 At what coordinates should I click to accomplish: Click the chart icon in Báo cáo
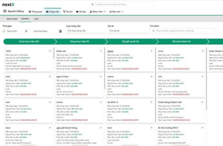pyautogui.click(x=111, y=12)
